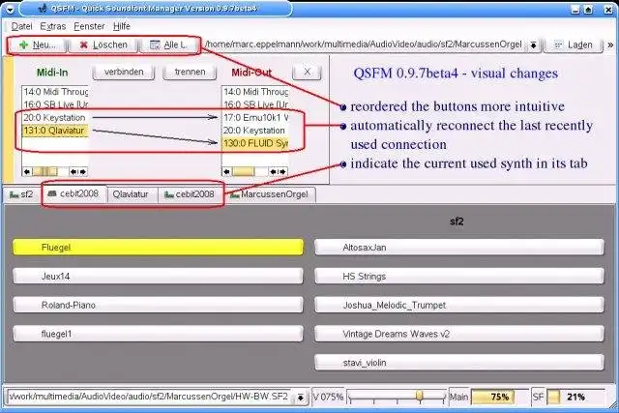Click the Midi-Out heading label
The width and height of the screenshot is (619, 413).
click(x=251, y=73)
